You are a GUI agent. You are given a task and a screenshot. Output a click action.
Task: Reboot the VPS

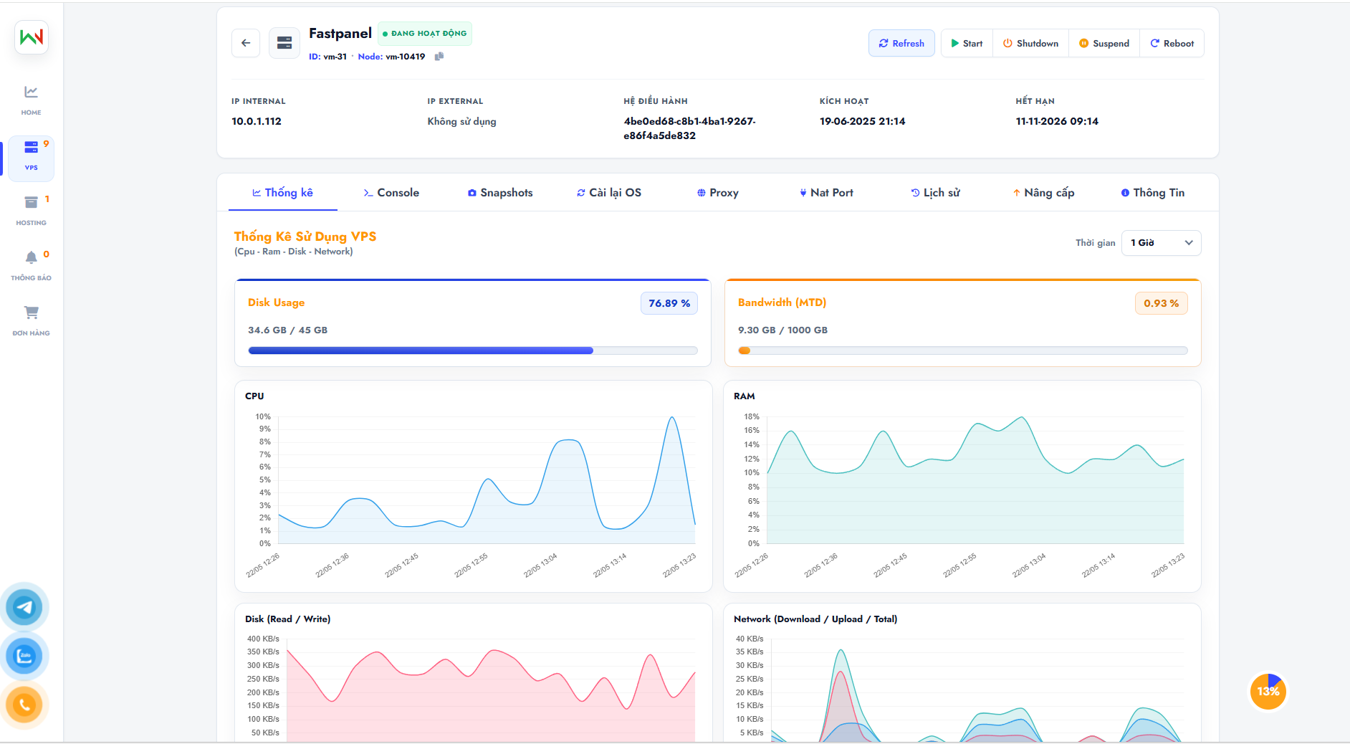coord(1172,43)
